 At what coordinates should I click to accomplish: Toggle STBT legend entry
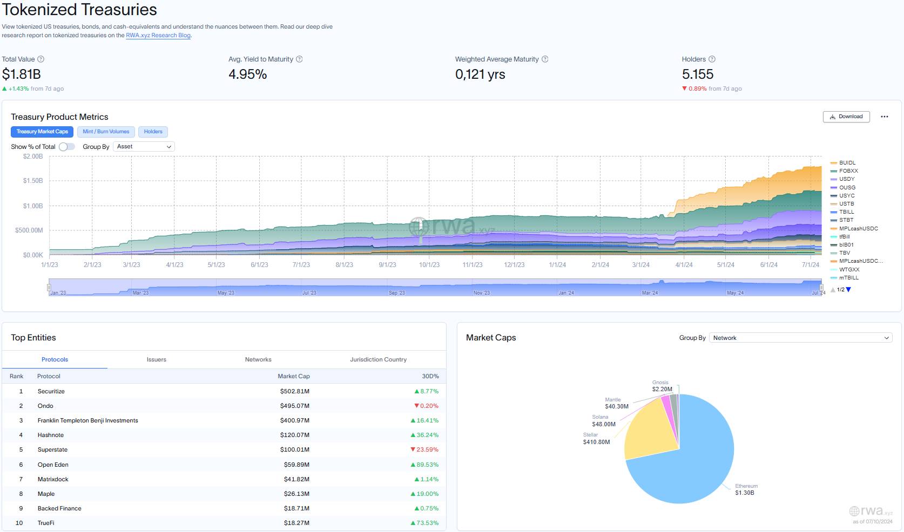click(842, 220)
